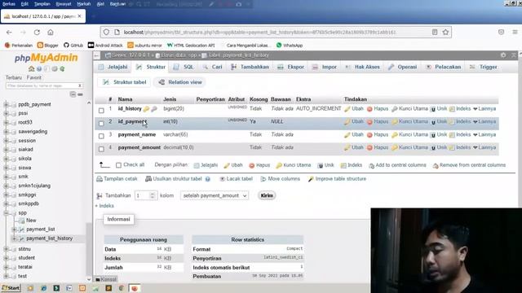The image size is (522, 293).
Task: Tick checkbox for payment_amount row
Action: 101,149
